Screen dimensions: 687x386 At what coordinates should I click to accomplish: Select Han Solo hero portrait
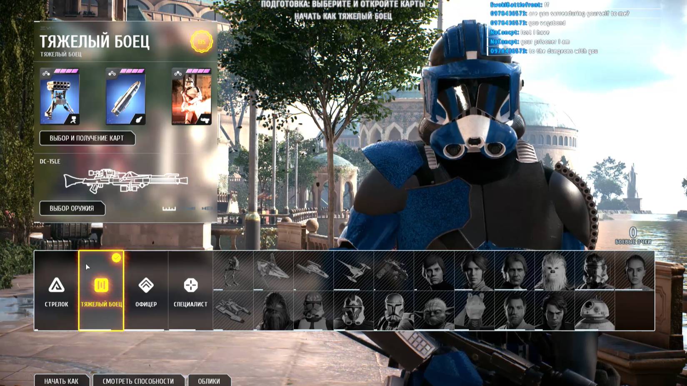[514, 271]
